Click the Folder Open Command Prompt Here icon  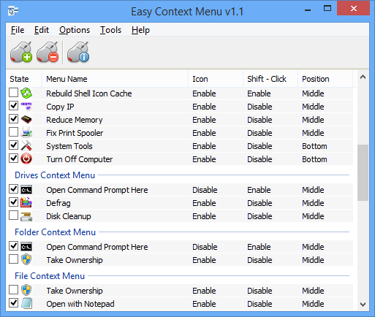click(x=26, y=247)
